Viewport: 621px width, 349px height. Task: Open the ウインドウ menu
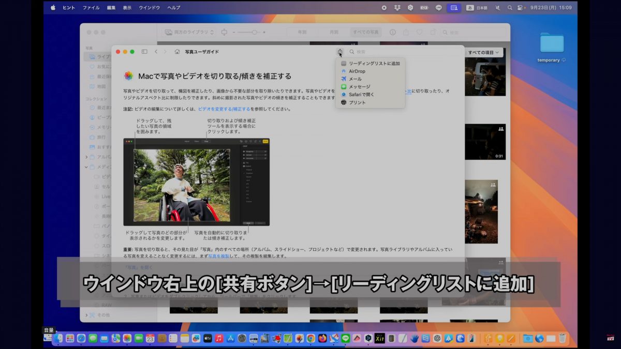(x=150, y=8)
